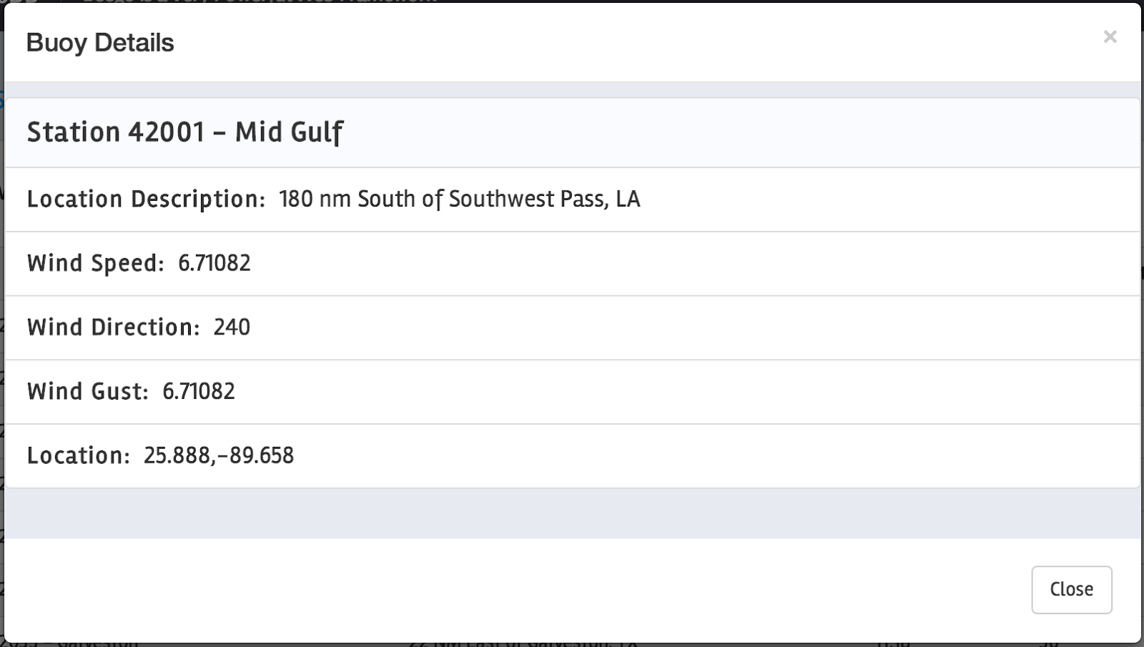Image resolution: width=1144 pixels, height=647 pixels.
Task: Select the coordinates 25.888,-89.658
Action: coord(219,455)
